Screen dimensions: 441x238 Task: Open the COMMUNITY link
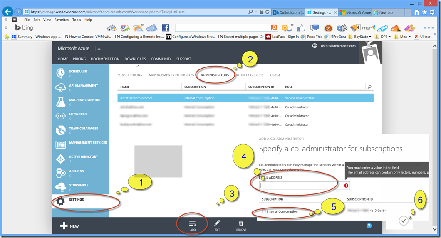[x=161, y=59]
